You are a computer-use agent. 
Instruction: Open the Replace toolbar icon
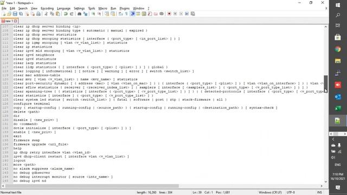click(85, 14)
